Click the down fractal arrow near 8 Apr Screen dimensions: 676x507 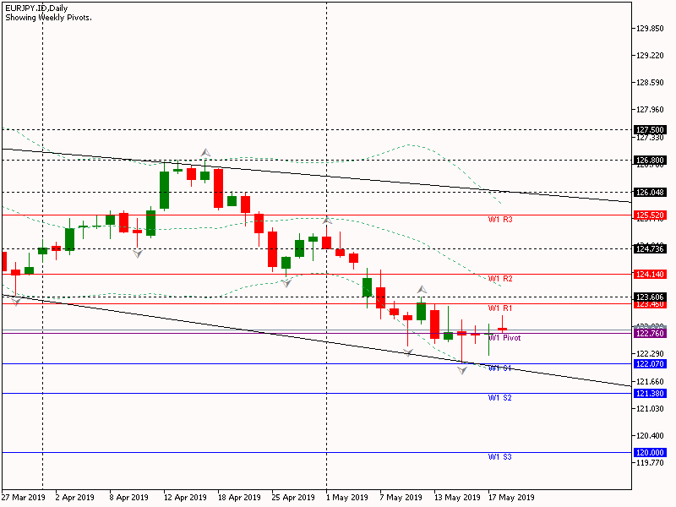(138, 253)
